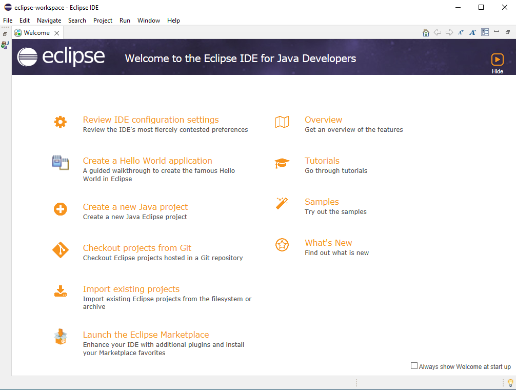The width and height of the screenshot is (516, 390).
Task: Open the customize page icon
Action: (x=485, y=32)
